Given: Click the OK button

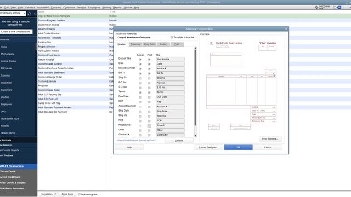Looking at the screenshot, I should (238, 147).
